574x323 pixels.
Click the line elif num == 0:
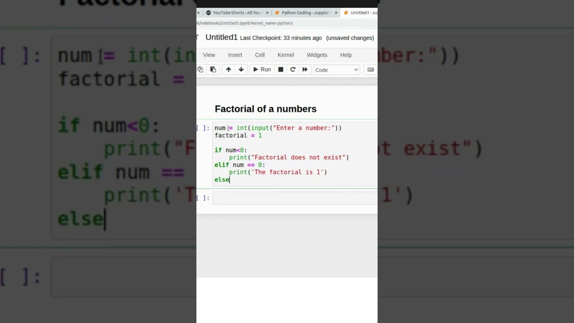coord(240,165)
